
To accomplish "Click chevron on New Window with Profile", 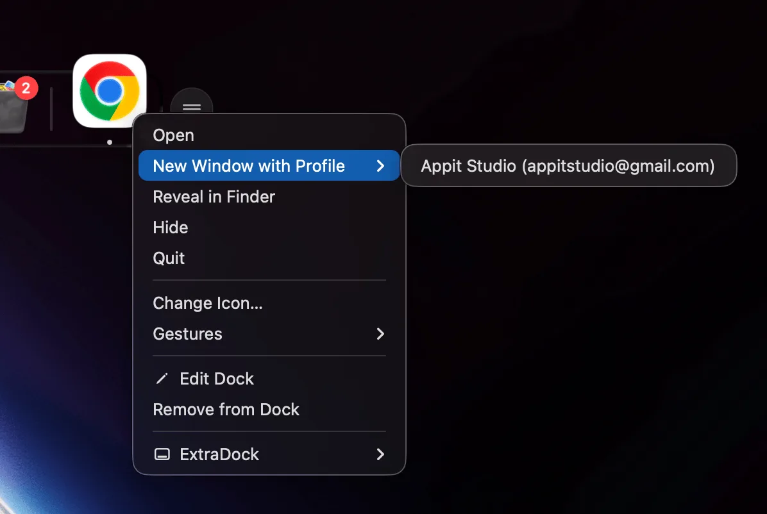I will (x=380, y=166).
